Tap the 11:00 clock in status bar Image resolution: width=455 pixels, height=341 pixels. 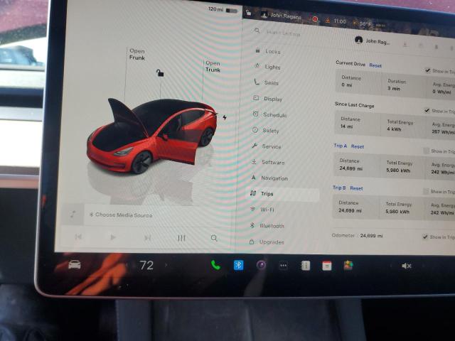click(340, 21)
